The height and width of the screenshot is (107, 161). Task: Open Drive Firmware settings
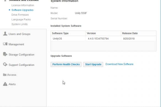click(20, 15)
